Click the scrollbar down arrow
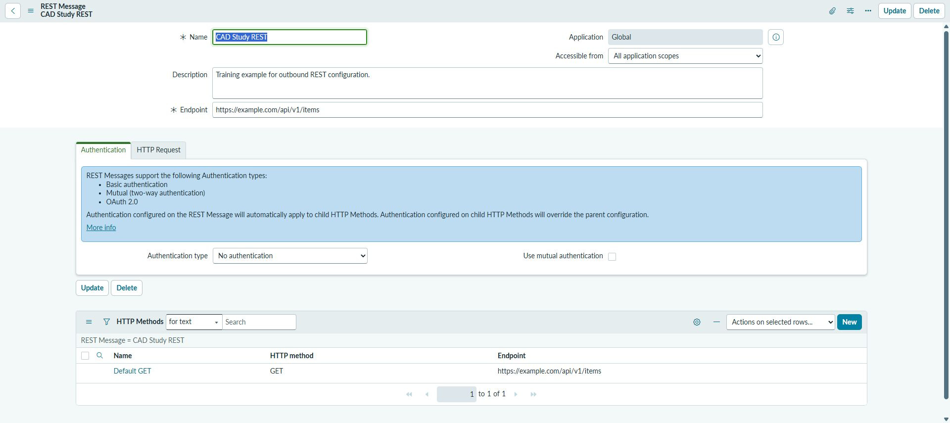Image resolution: width=950 pixels, height=423 pixels. 946,419
